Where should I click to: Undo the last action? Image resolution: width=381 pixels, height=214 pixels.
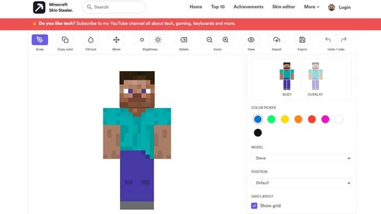[328, 40]
